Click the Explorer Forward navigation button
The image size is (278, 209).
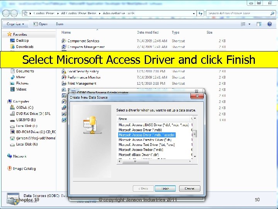click(x=14, y=13)
